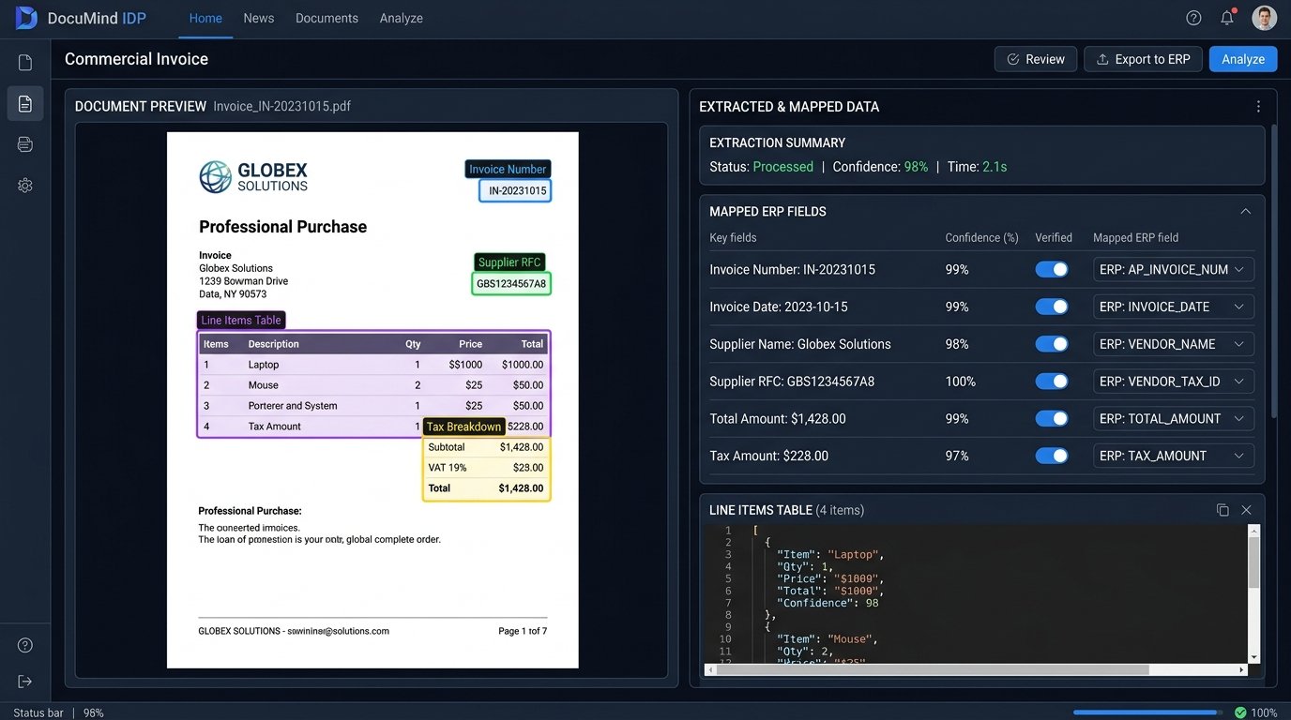The image size is (1291, 720).
Task: Select the GBS1234567A8 highlighted field on invoice
Action: click(511, 284)
